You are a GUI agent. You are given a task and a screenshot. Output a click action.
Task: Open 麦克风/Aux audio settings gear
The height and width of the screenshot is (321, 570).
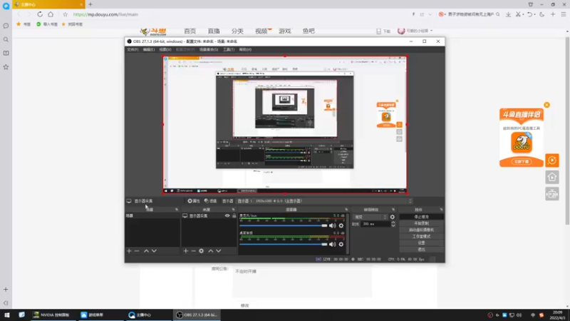coord(341,225)
